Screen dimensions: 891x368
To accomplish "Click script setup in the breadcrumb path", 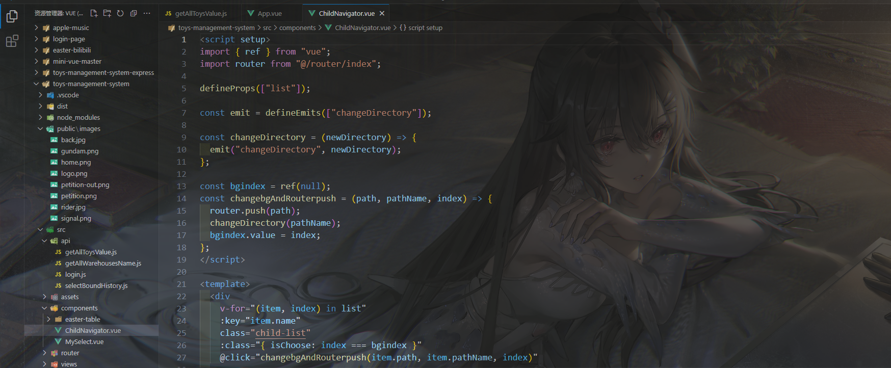I will (425, 28).
